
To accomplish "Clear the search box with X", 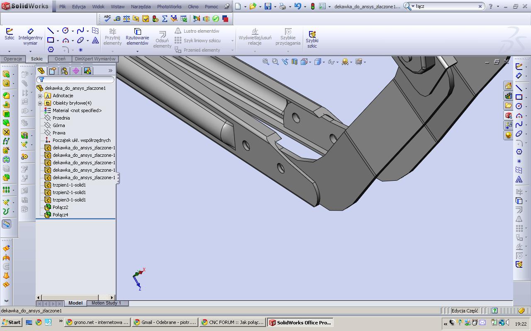I will pyautogui.click(x=480, y=6).
